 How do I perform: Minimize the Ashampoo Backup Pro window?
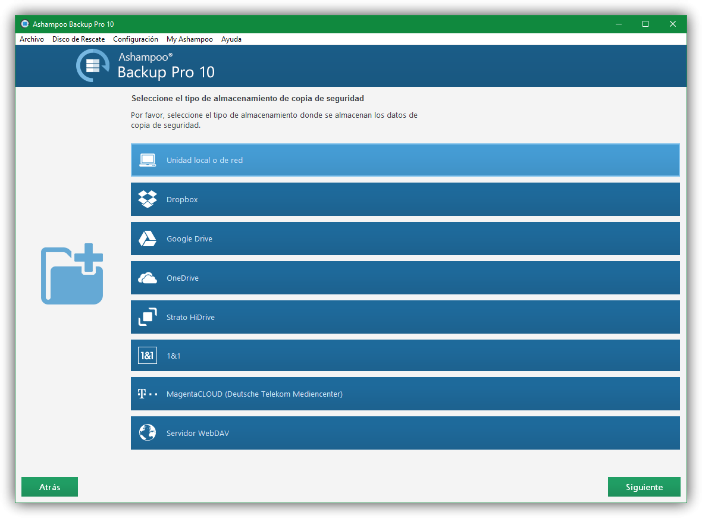(x=619, y=24)
